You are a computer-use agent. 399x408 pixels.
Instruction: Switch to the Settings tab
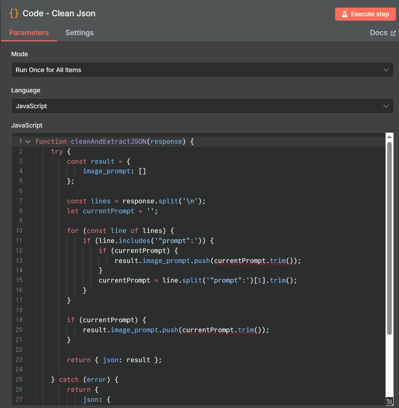(x=79, y=33)
